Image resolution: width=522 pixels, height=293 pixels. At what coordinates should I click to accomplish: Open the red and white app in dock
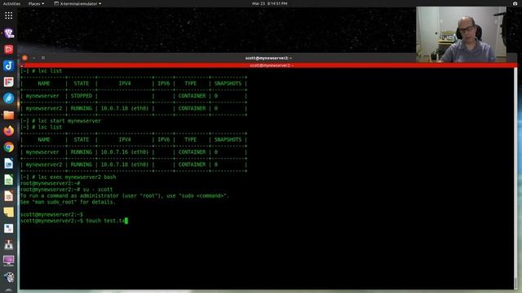[9, 81]
